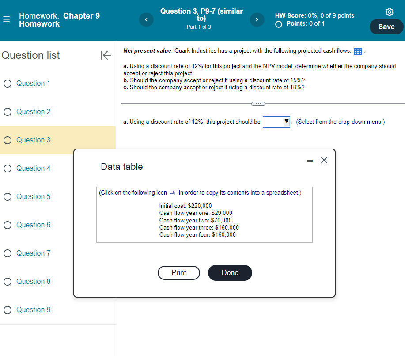The height and width of the screenshot is (356, 405).
Task: Open Question 5 link
Action: click(x=33, y=197)
